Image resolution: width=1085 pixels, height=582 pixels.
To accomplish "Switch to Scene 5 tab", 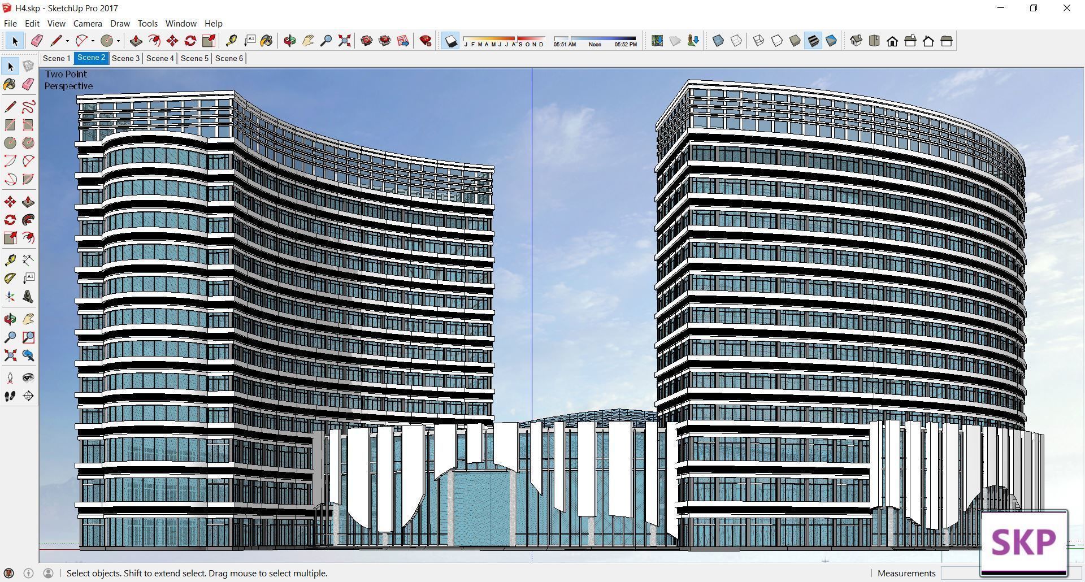I will coord(194,58).
